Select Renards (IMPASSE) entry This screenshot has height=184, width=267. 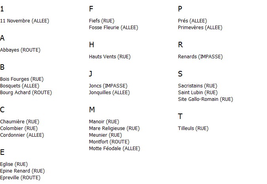(201, 57)
